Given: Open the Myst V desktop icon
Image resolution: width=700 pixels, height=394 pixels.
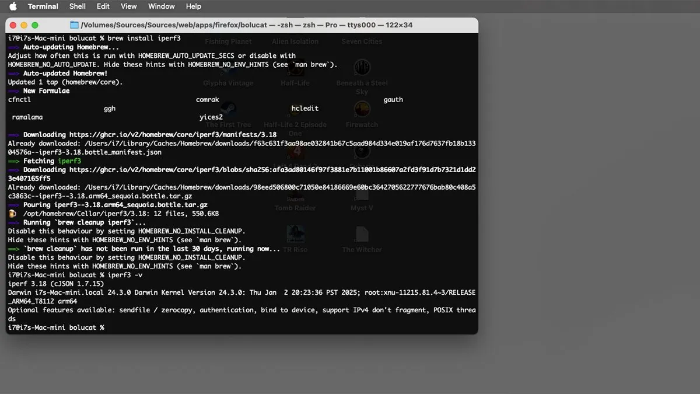Looking at the screenshot, I should click(x=362, y=196).
